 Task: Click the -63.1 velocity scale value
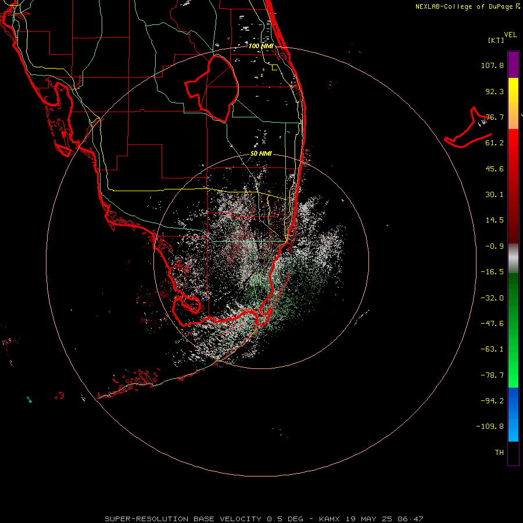pyautogui.click(x=492, y=349)
